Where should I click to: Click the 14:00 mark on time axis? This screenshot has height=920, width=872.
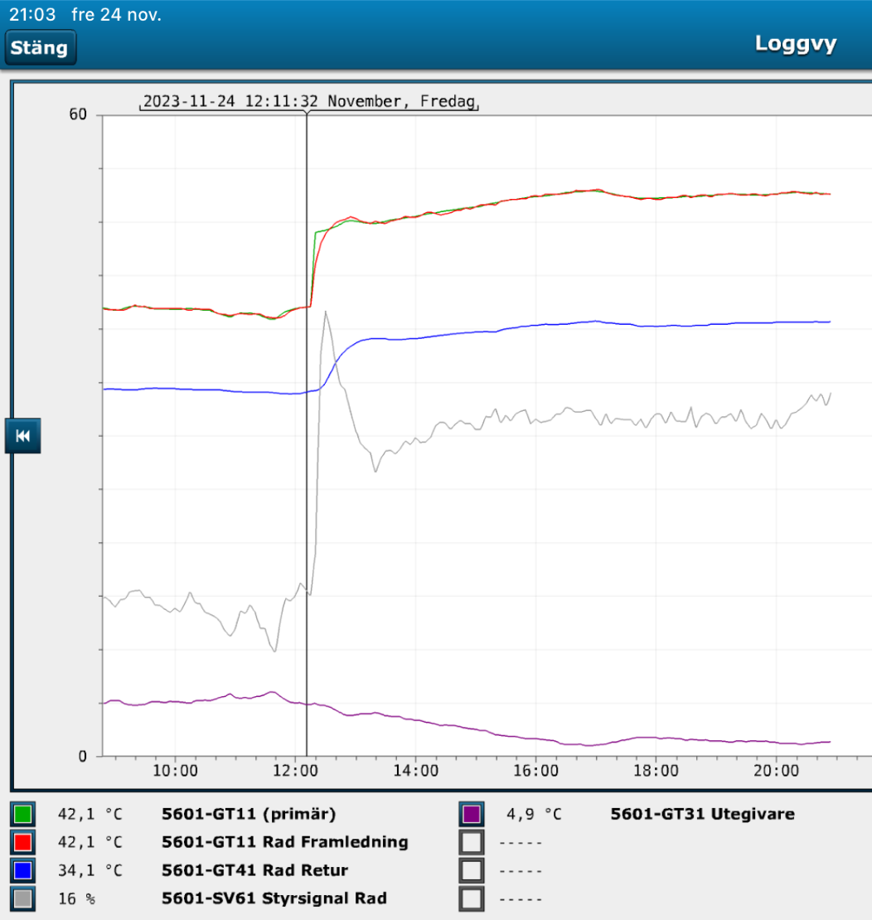(x=415, y=770)
